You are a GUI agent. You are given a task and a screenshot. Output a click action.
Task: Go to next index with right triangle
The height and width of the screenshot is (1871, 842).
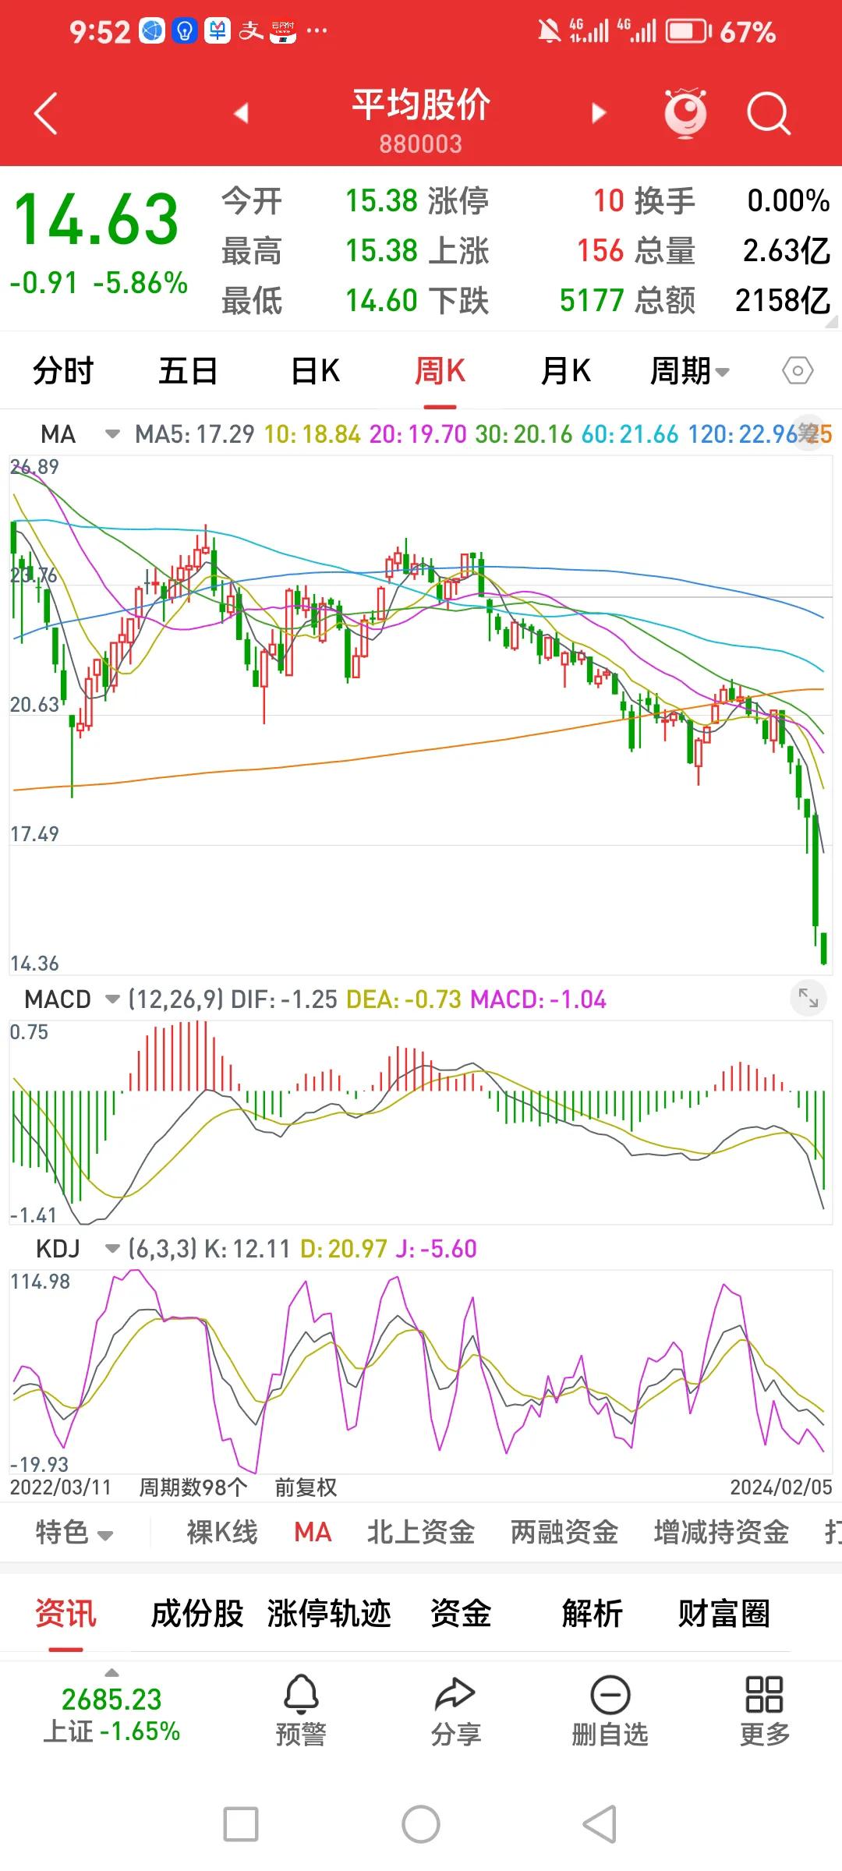coord(599,114)
